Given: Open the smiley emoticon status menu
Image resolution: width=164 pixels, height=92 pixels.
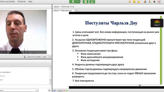Looking at the screenshot, I should [134, 2].
